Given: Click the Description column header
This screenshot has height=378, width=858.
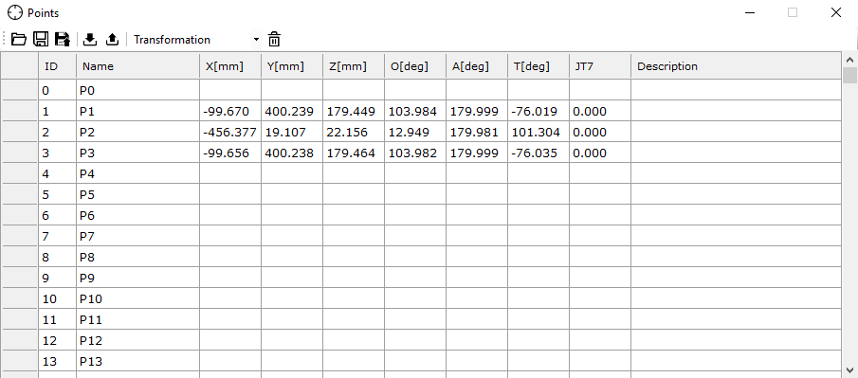Looking at the screenshot, I should (736, 66).
